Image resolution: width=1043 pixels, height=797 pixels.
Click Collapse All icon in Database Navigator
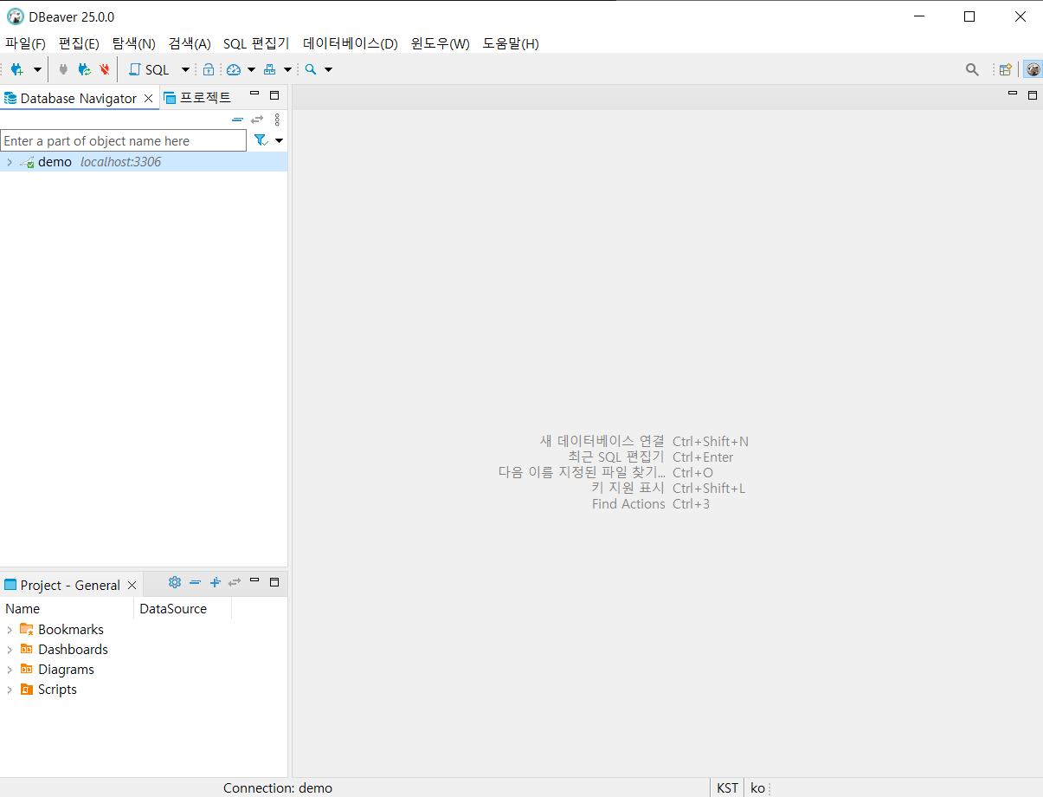pos(238,120)
